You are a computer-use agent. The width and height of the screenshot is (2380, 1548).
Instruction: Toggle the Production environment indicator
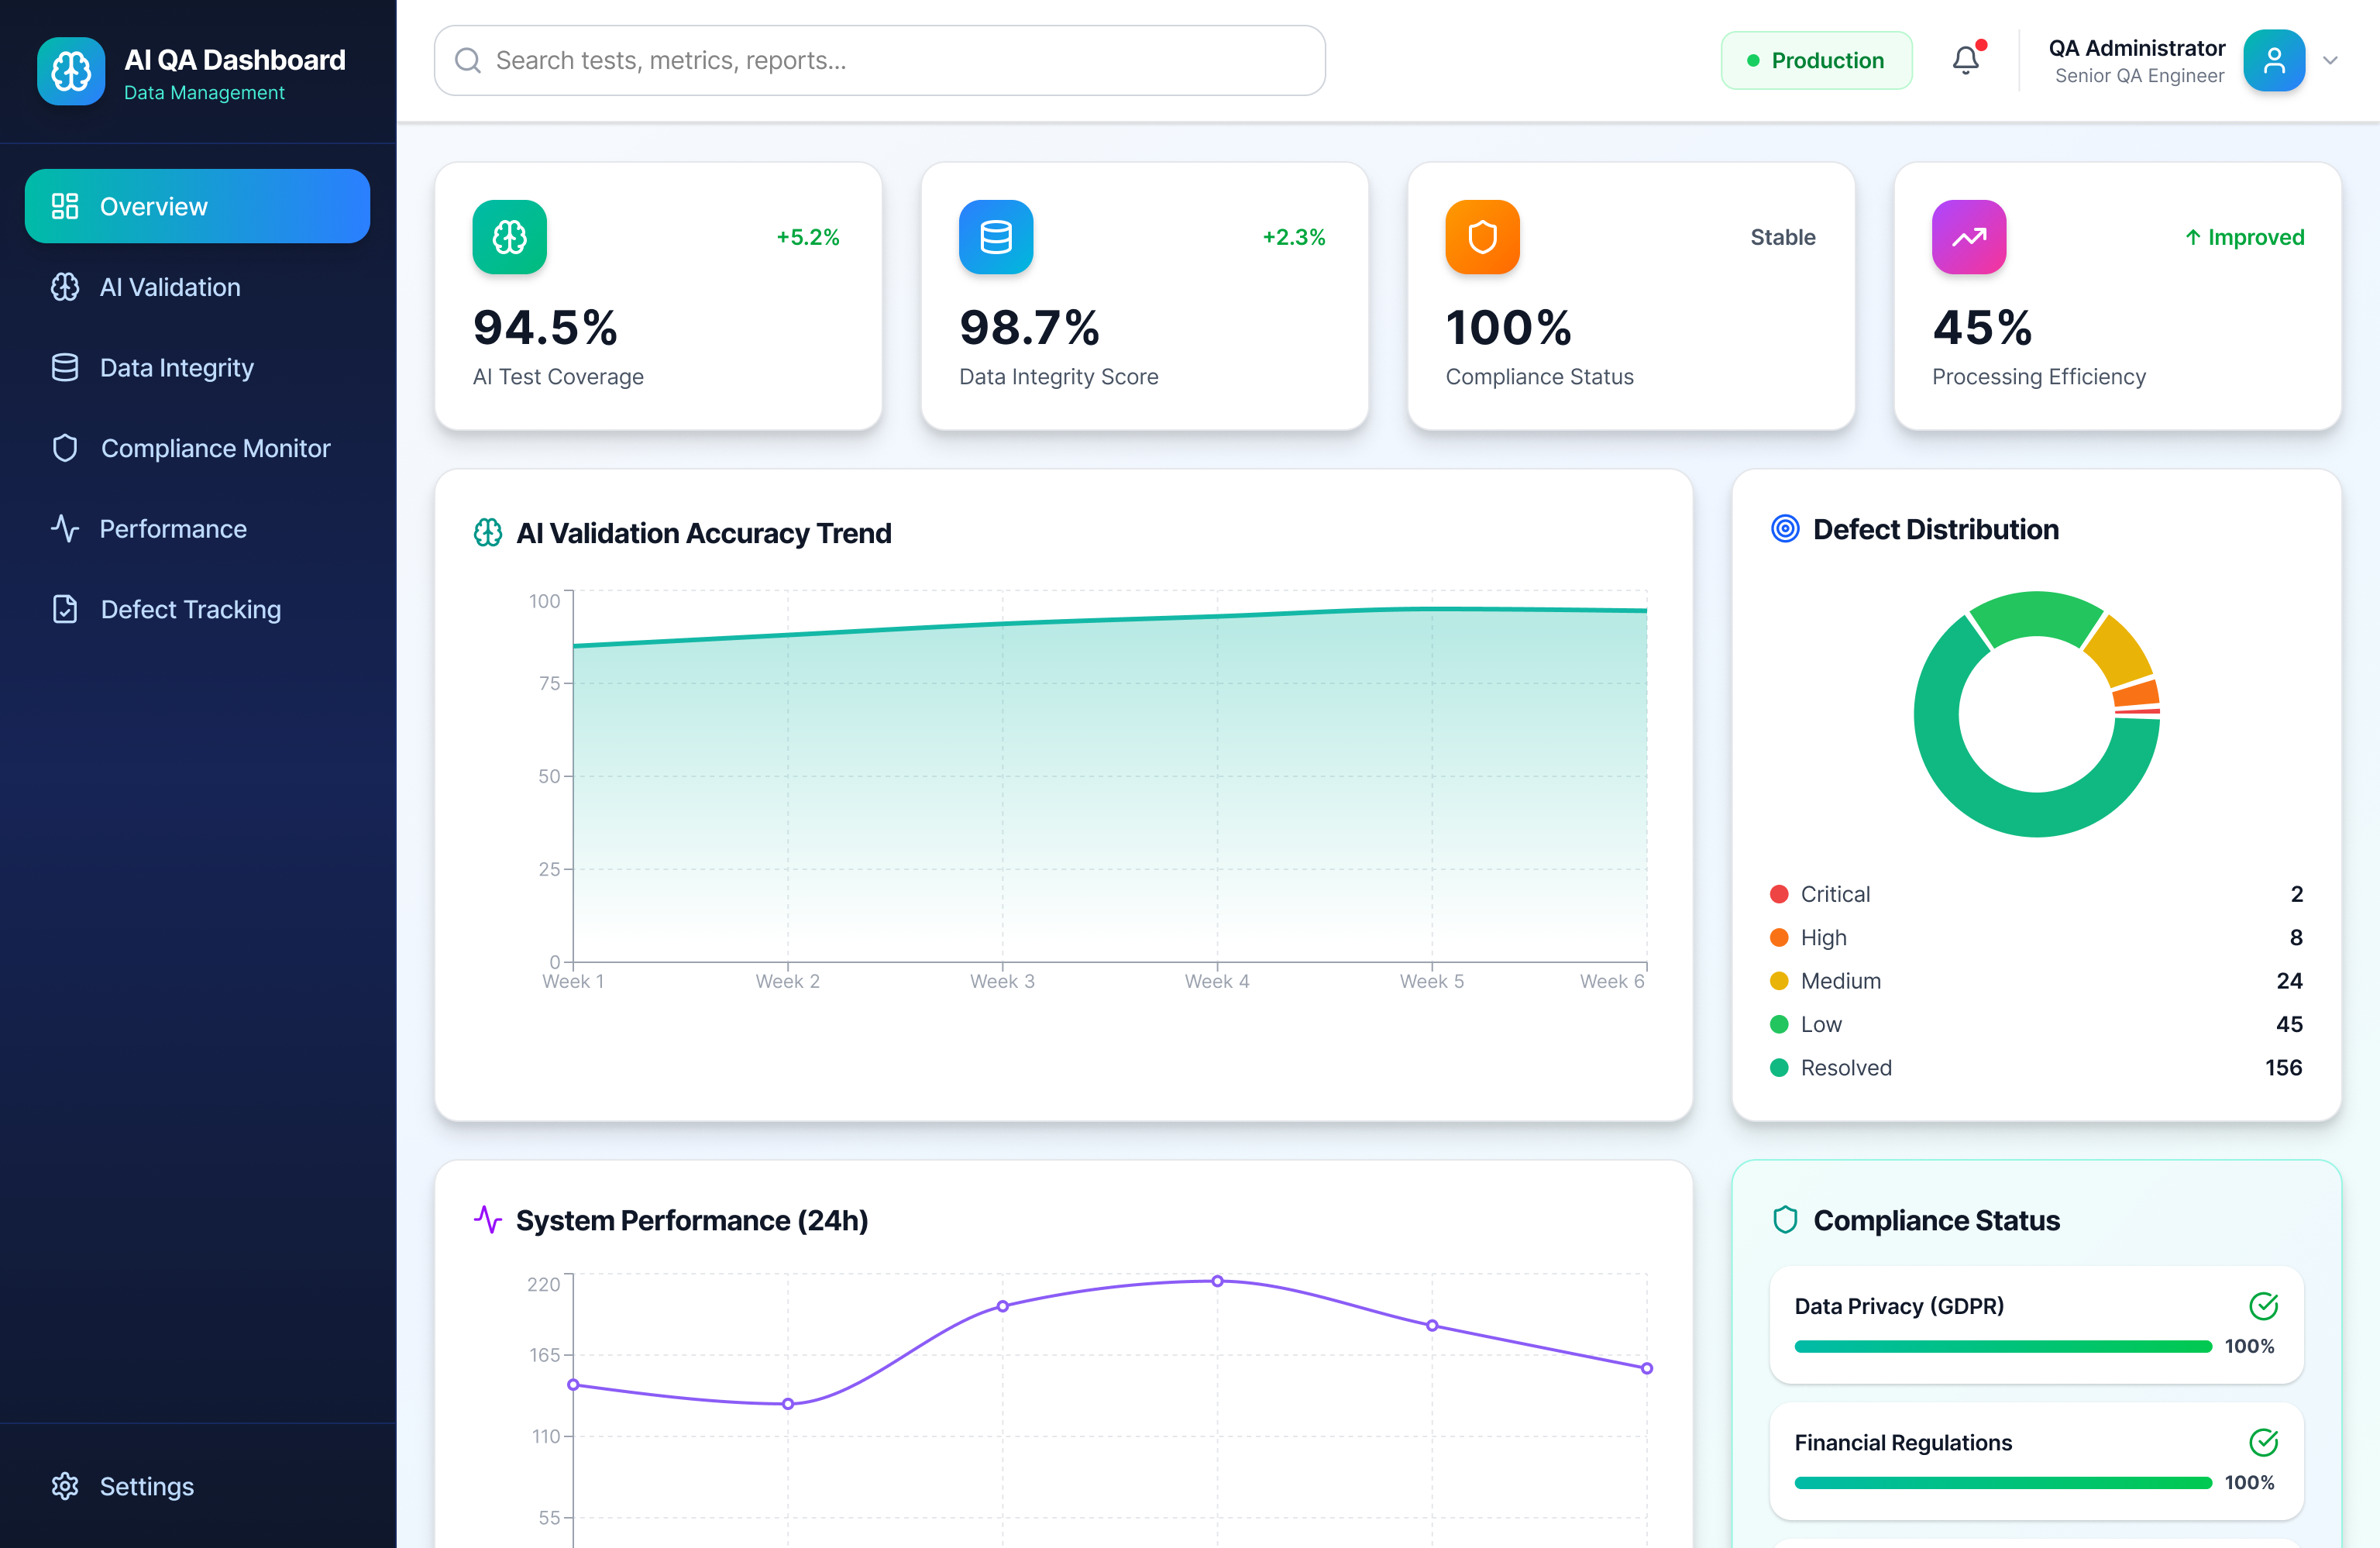pyautogui.click(x=1817, y=60)
